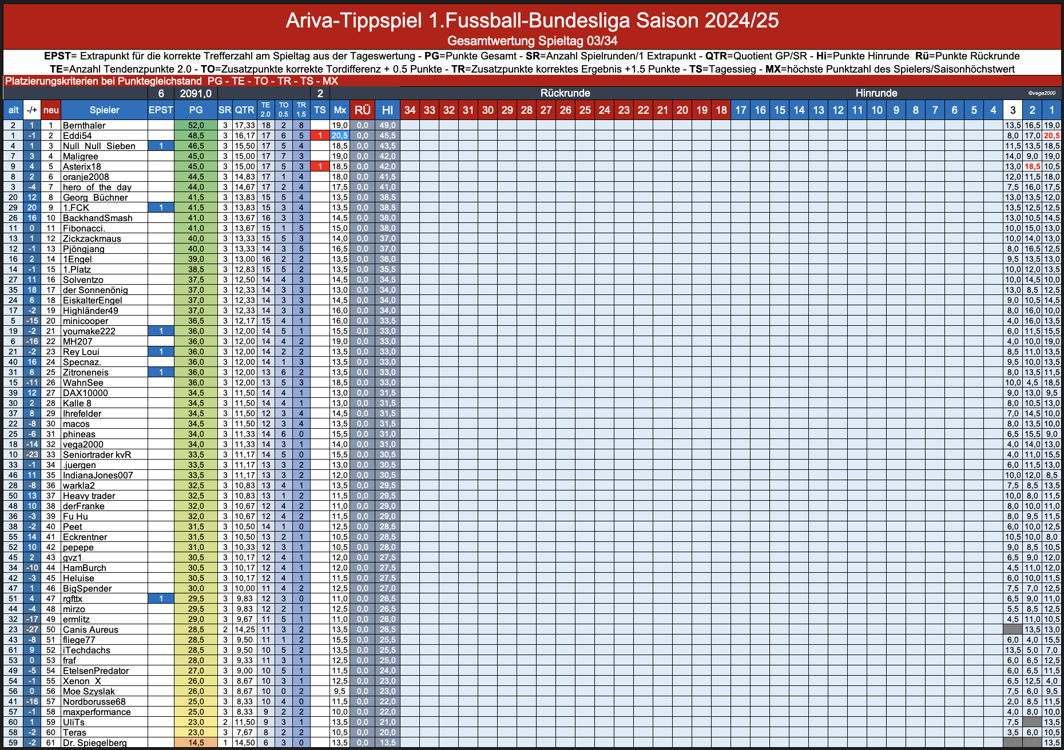Select player name 'minicooper'
1064x750 pixels.
click(86, 321)
